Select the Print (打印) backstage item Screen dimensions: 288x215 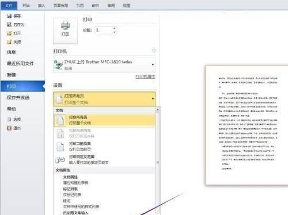22,86
